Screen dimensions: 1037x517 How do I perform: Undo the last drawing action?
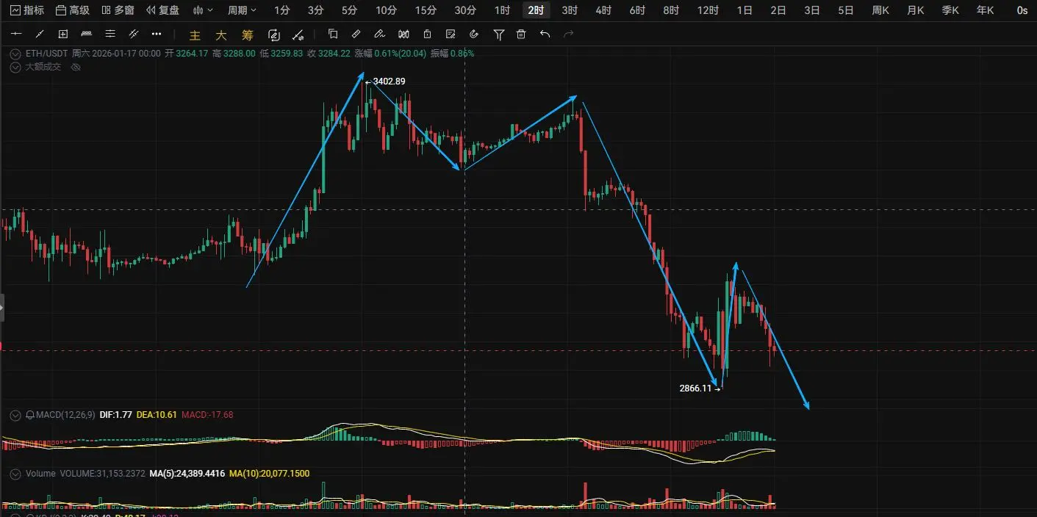tap(545, 34)
